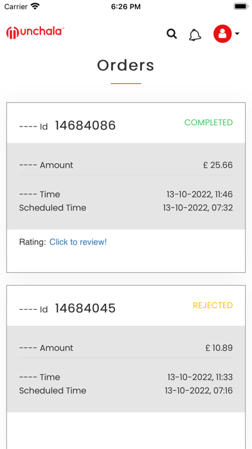Open the red user profile avatar
Image resolution: width=252 pixels, height=449 pixels.
pyautogui.click(x=222, y=34)
